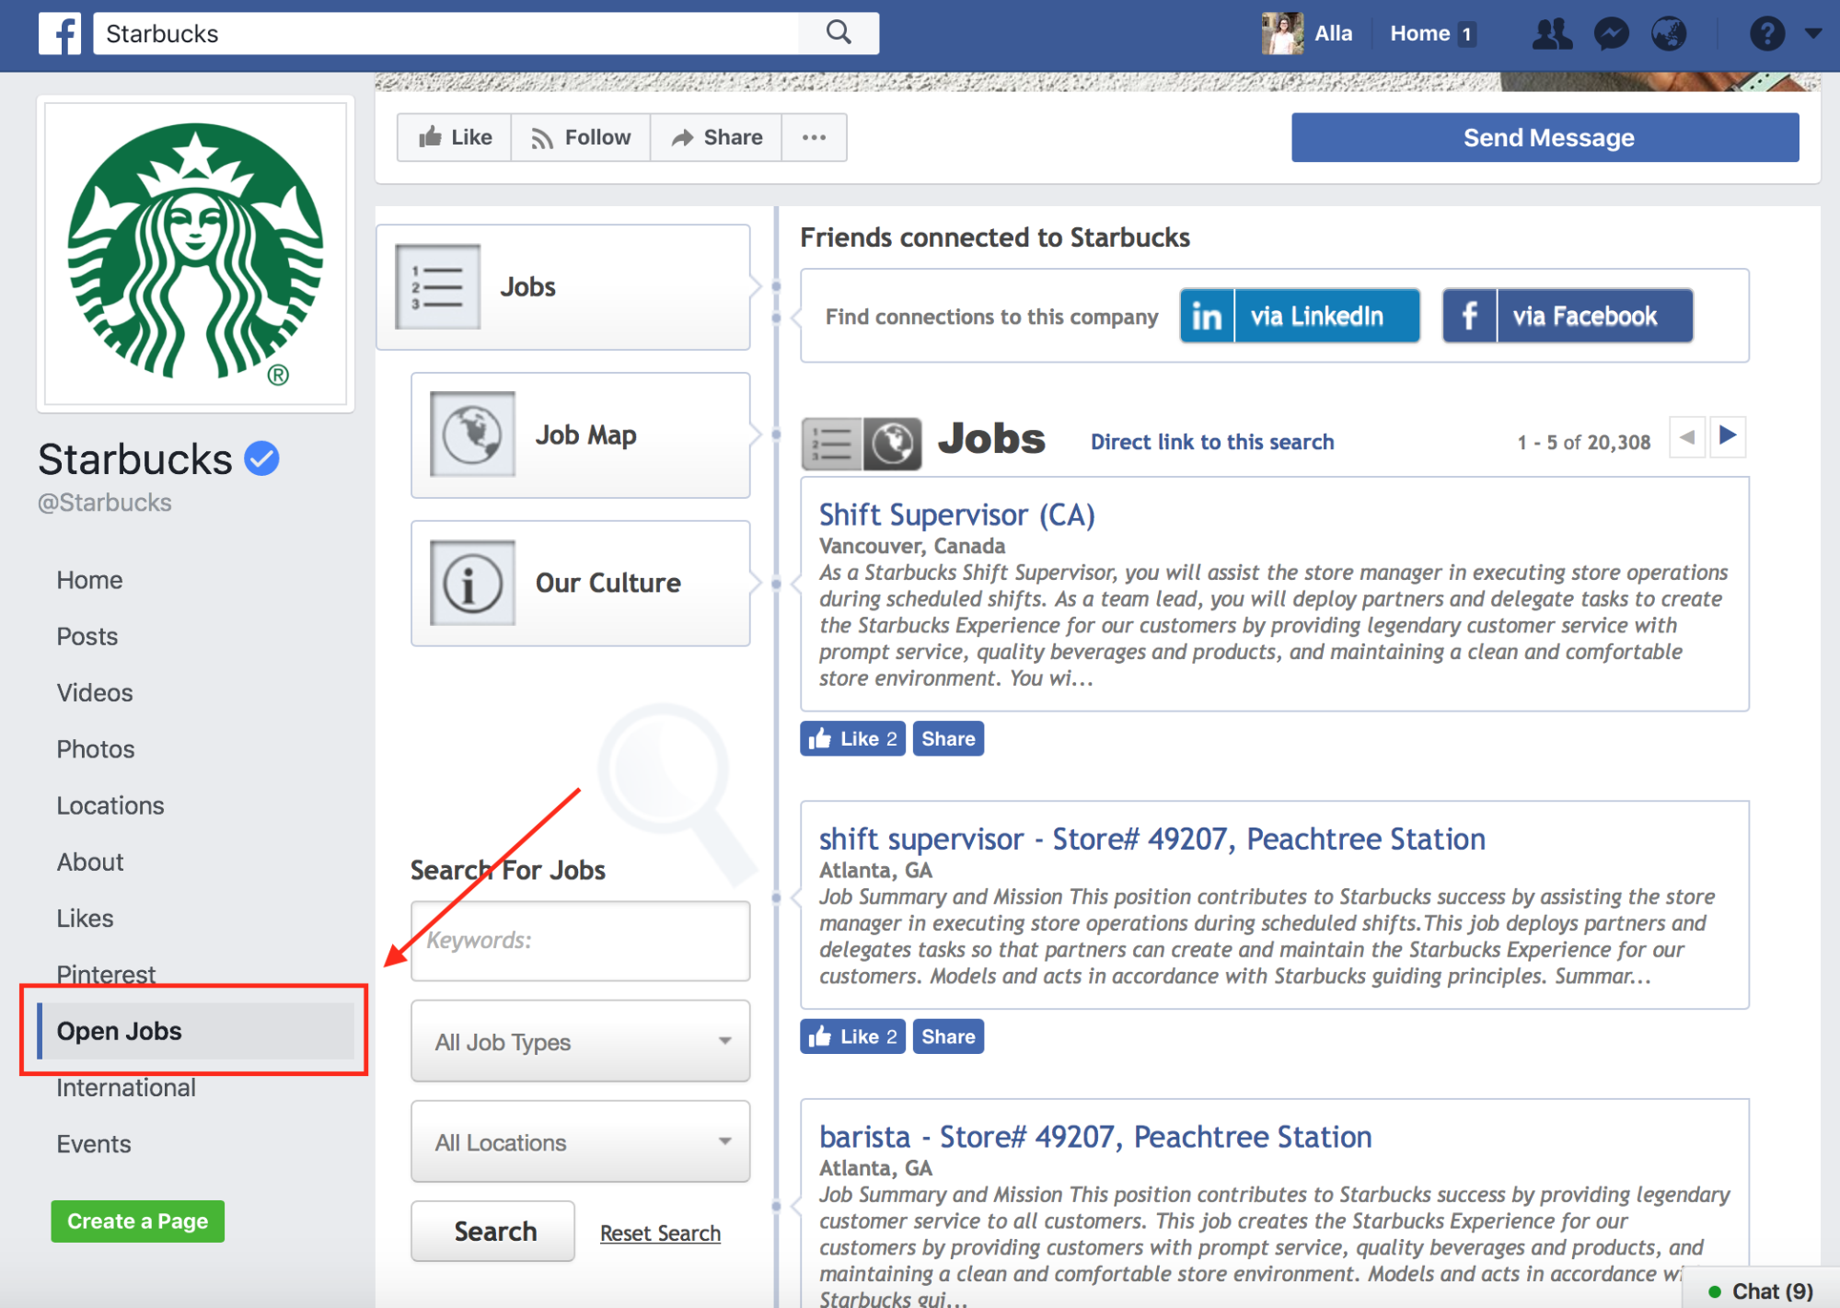Click the Starbucks search field

446,33
